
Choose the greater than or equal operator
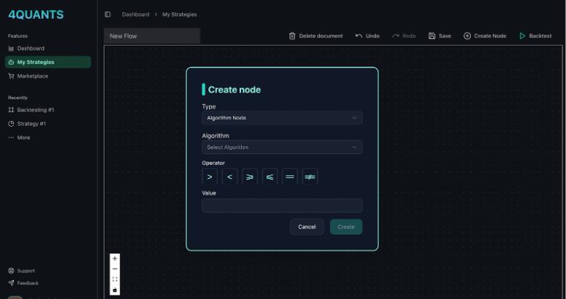pyautogui.click(x=250, y=177)
